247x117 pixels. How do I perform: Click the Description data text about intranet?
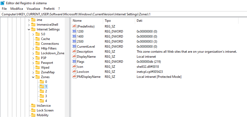pyautogui.click(x=187, y=52)
